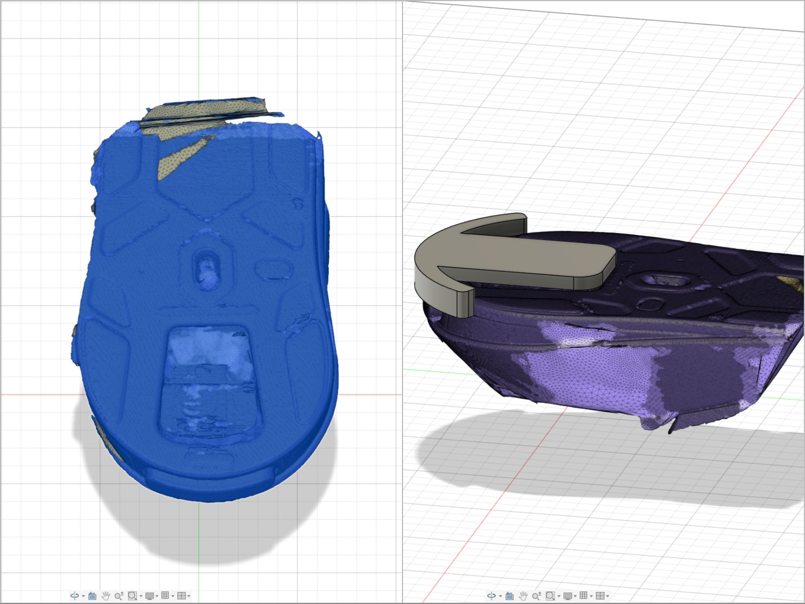
Task: Select the Zoom magnifier tool in left viewport
Action: tap(119, 596)
